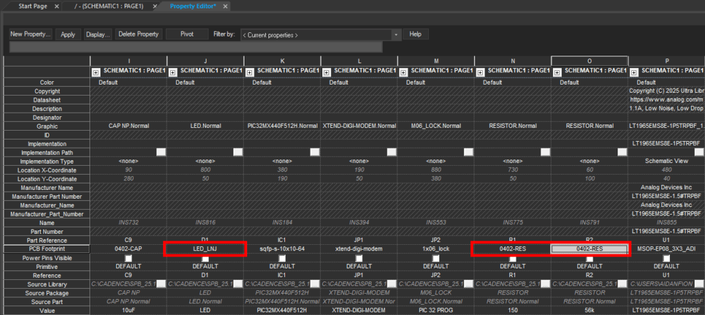
Task: Click the 10uF value cell
Action: [129, 310]
